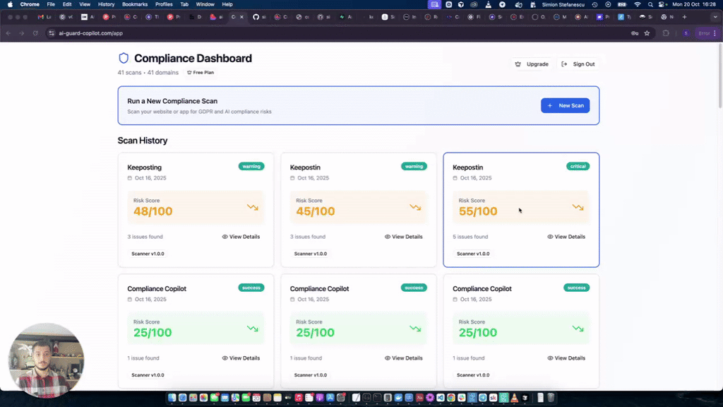Viewport: 723px width, 407px height.
Task: Open Safari from the Dock
Action: click(183, 398)
